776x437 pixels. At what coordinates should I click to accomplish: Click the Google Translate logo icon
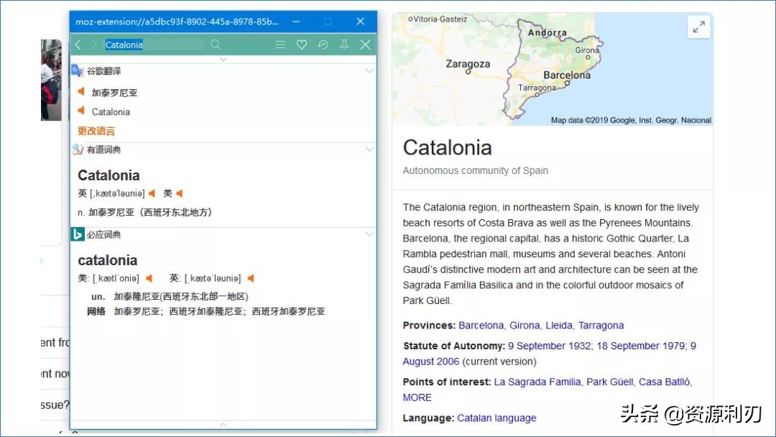[x=77, y=70]
